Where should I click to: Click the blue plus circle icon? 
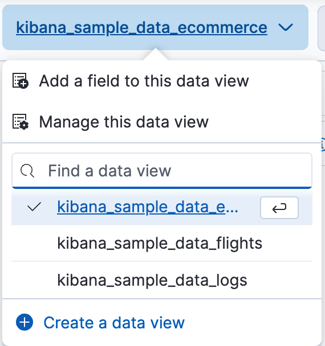pyautogui.click(x=25, y=322)
